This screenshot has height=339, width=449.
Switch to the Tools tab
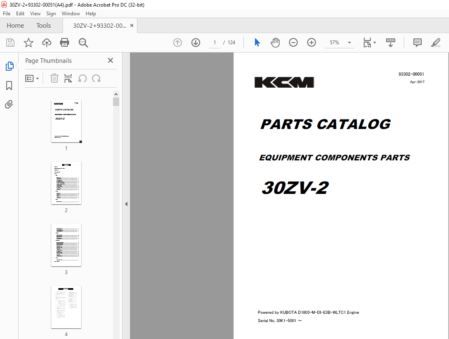43,26
